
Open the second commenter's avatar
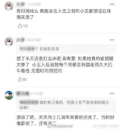9,42
